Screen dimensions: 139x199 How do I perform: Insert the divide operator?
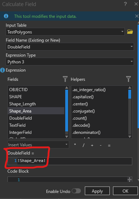pos(83,145)
